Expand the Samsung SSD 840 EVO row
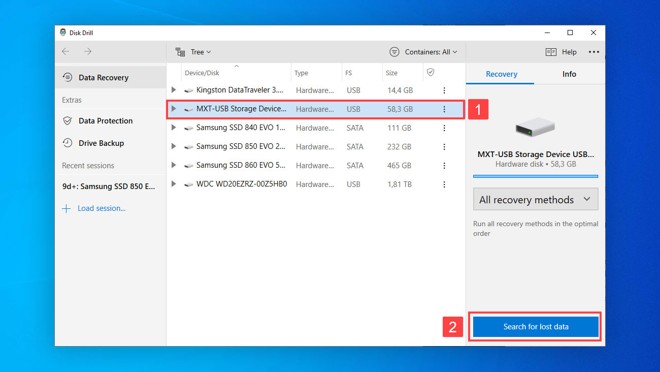This screenshot has width=660, height=372. pos(174,128)
